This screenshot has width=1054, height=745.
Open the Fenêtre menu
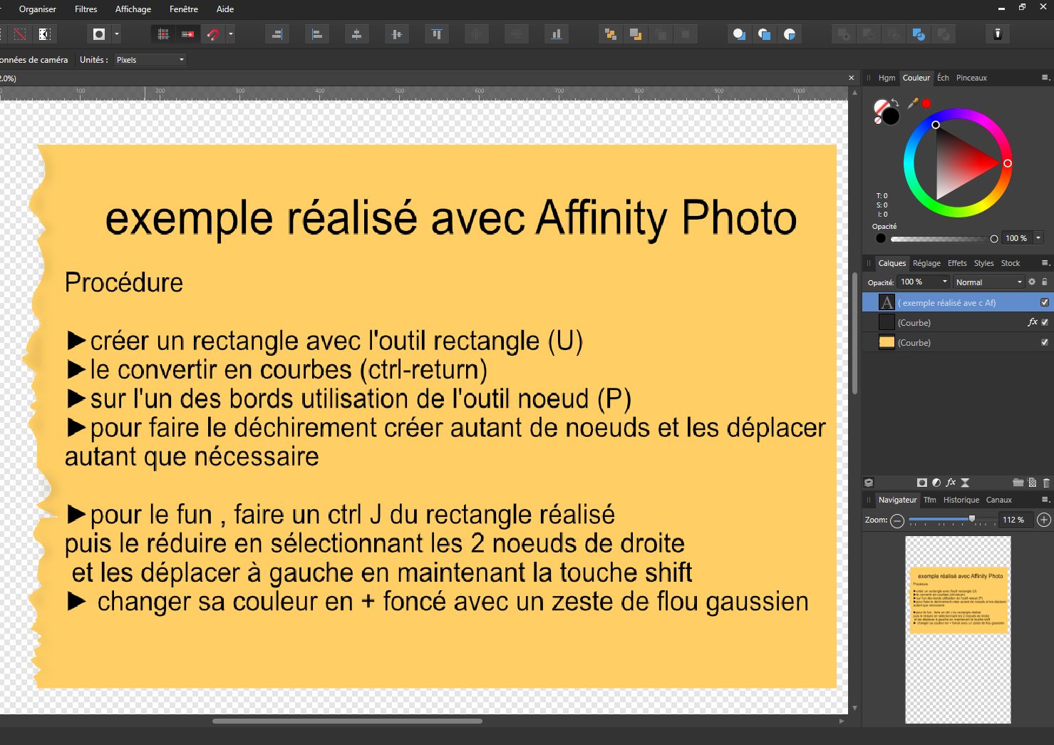pos(184,9)
